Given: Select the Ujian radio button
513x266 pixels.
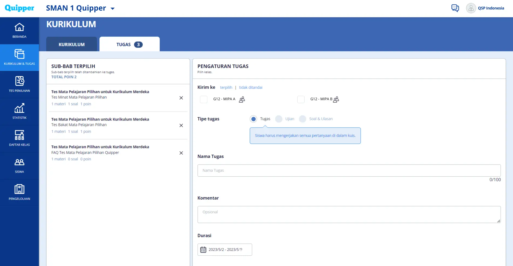Looking at the screenshot, I should [x=279, y=119].
